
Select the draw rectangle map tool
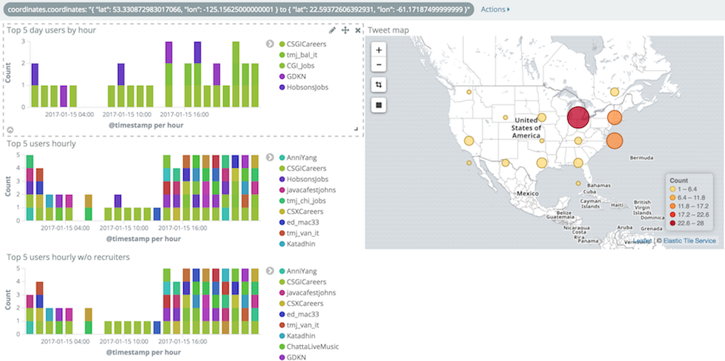pos(378,104)
